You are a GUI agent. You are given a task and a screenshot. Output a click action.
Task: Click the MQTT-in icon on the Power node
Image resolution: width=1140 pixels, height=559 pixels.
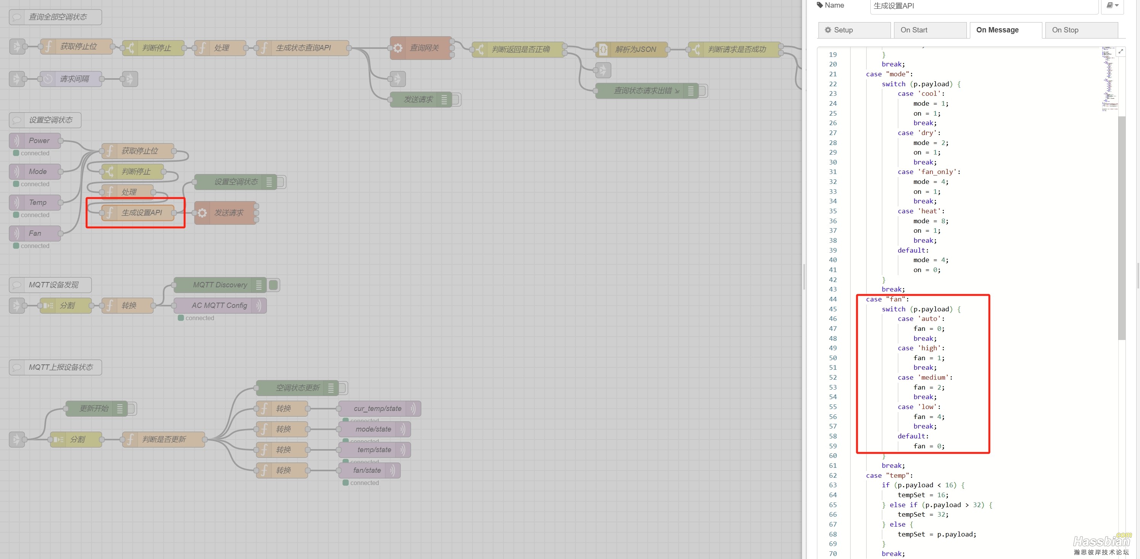16,141
